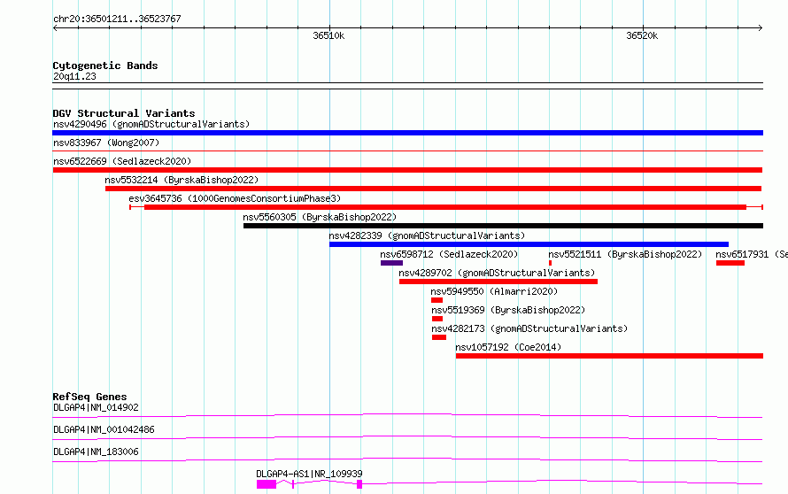The image size is (788, 494).
Task: Open the nsv6522669 (Sedlazeck2020) label
Action: click(122, 161)
